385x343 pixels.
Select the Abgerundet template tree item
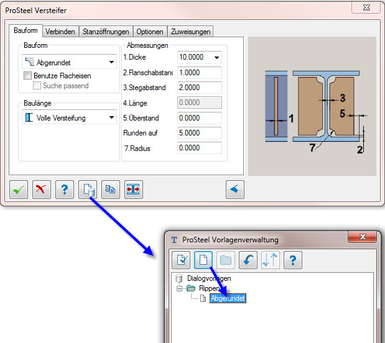pos(228,298)
